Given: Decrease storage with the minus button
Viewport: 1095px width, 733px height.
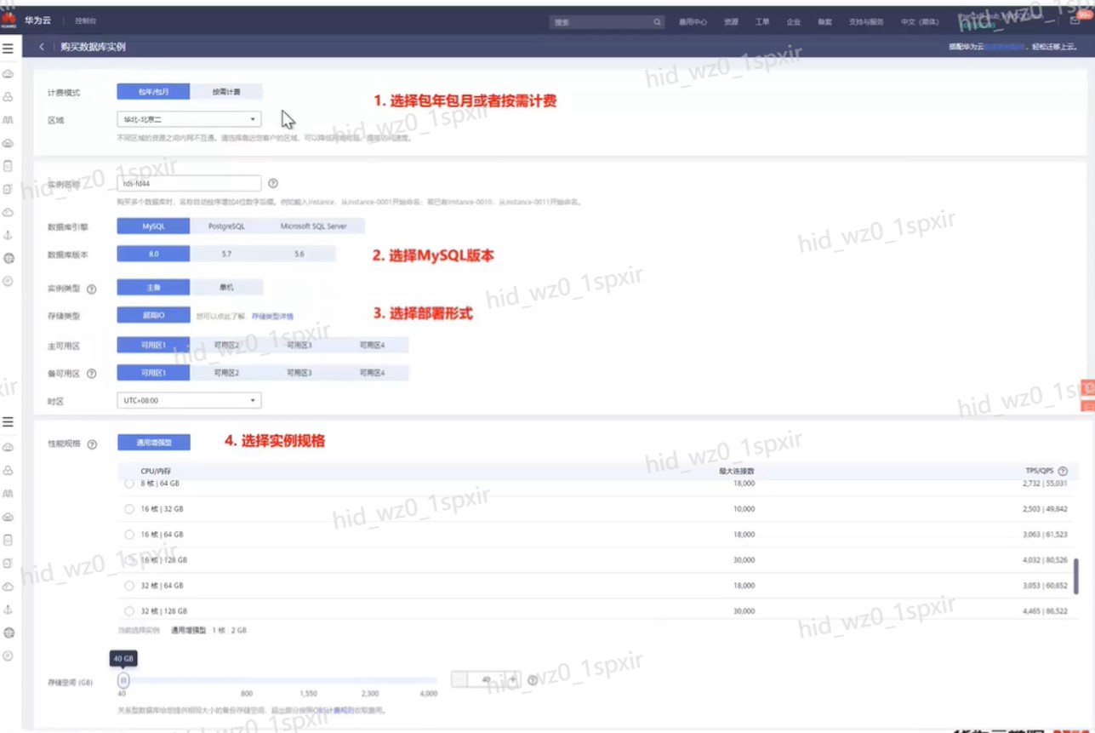Looking at the screenshot, I should tap(459, 679).
